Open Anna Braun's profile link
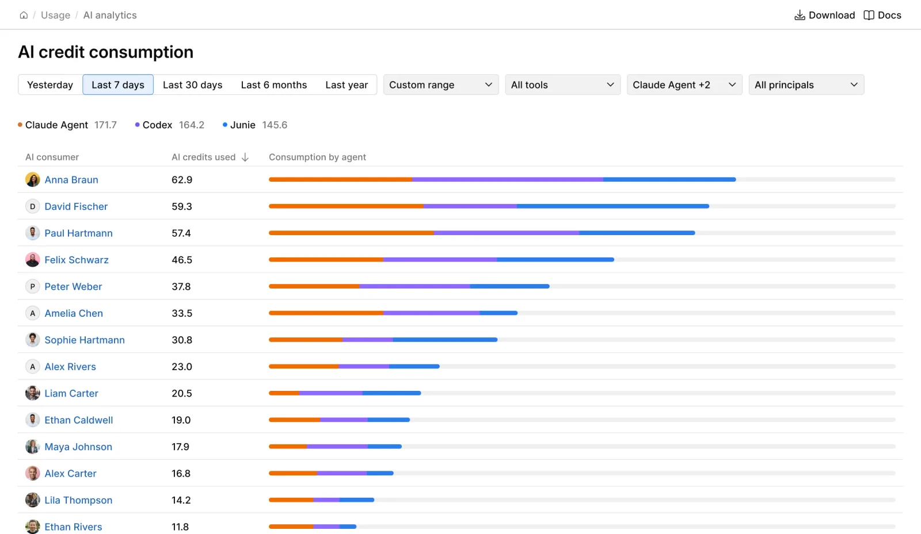The width and height of the screenshot is (921, 534). click(71, 180)
